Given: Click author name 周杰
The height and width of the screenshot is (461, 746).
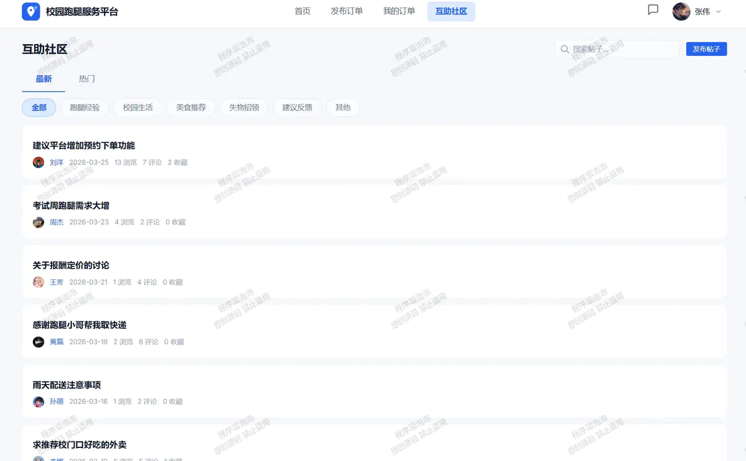Looking at the screenshot, I should pos(57,222).
